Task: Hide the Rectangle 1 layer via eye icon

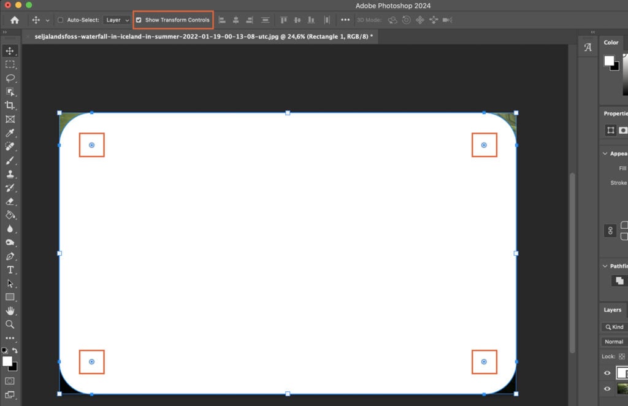Action: point(607,373)
